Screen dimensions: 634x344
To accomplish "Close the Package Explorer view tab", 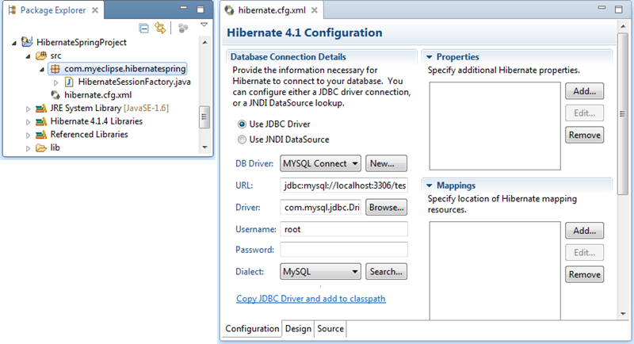I will click(95, 11).
